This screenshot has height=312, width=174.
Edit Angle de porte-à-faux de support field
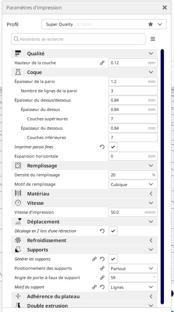pos(133,278)
